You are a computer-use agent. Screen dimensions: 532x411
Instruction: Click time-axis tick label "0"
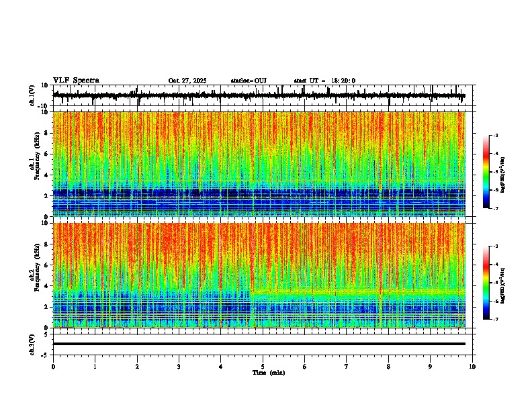[x=53, y=367]
